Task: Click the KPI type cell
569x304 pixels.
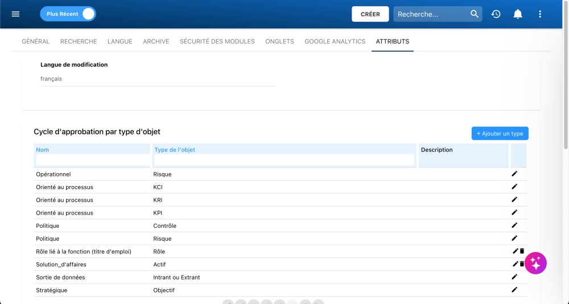Action: pos(158,213)
